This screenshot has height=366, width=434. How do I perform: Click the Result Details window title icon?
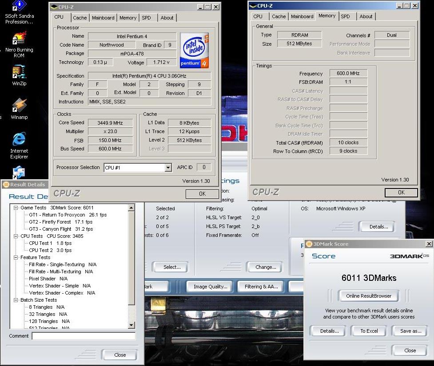6,185
